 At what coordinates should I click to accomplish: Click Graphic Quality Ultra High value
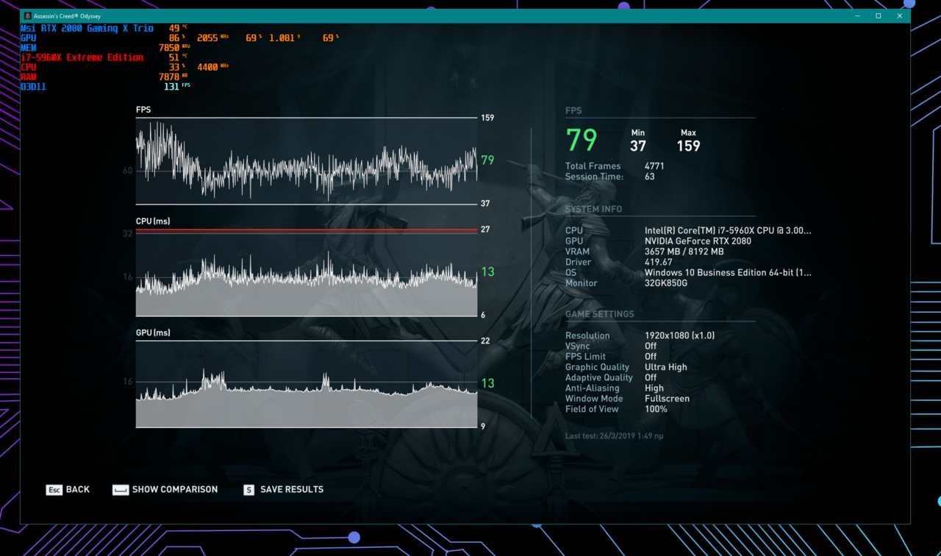point(666,367)
